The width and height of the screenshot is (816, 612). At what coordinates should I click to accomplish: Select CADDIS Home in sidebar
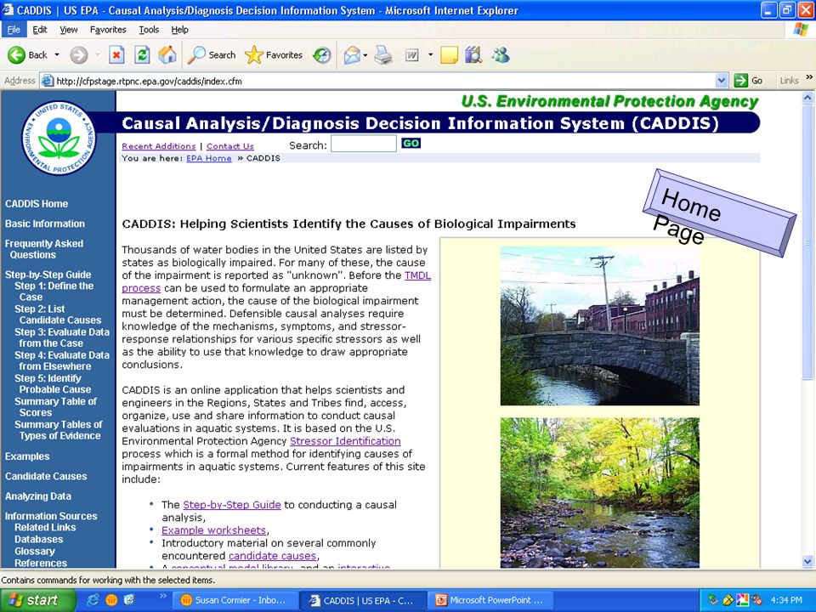coord(37,204)
